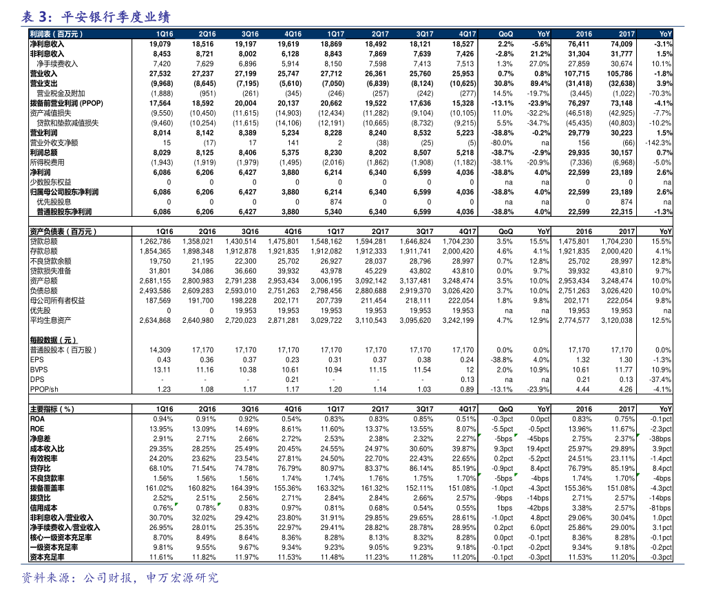
Task: Select the 3Q17 column header
Action: [424, 34]
